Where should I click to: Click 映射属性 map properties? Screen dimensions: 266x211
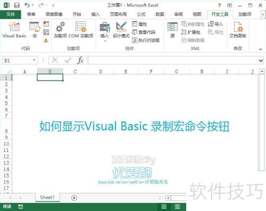(193, 24)
